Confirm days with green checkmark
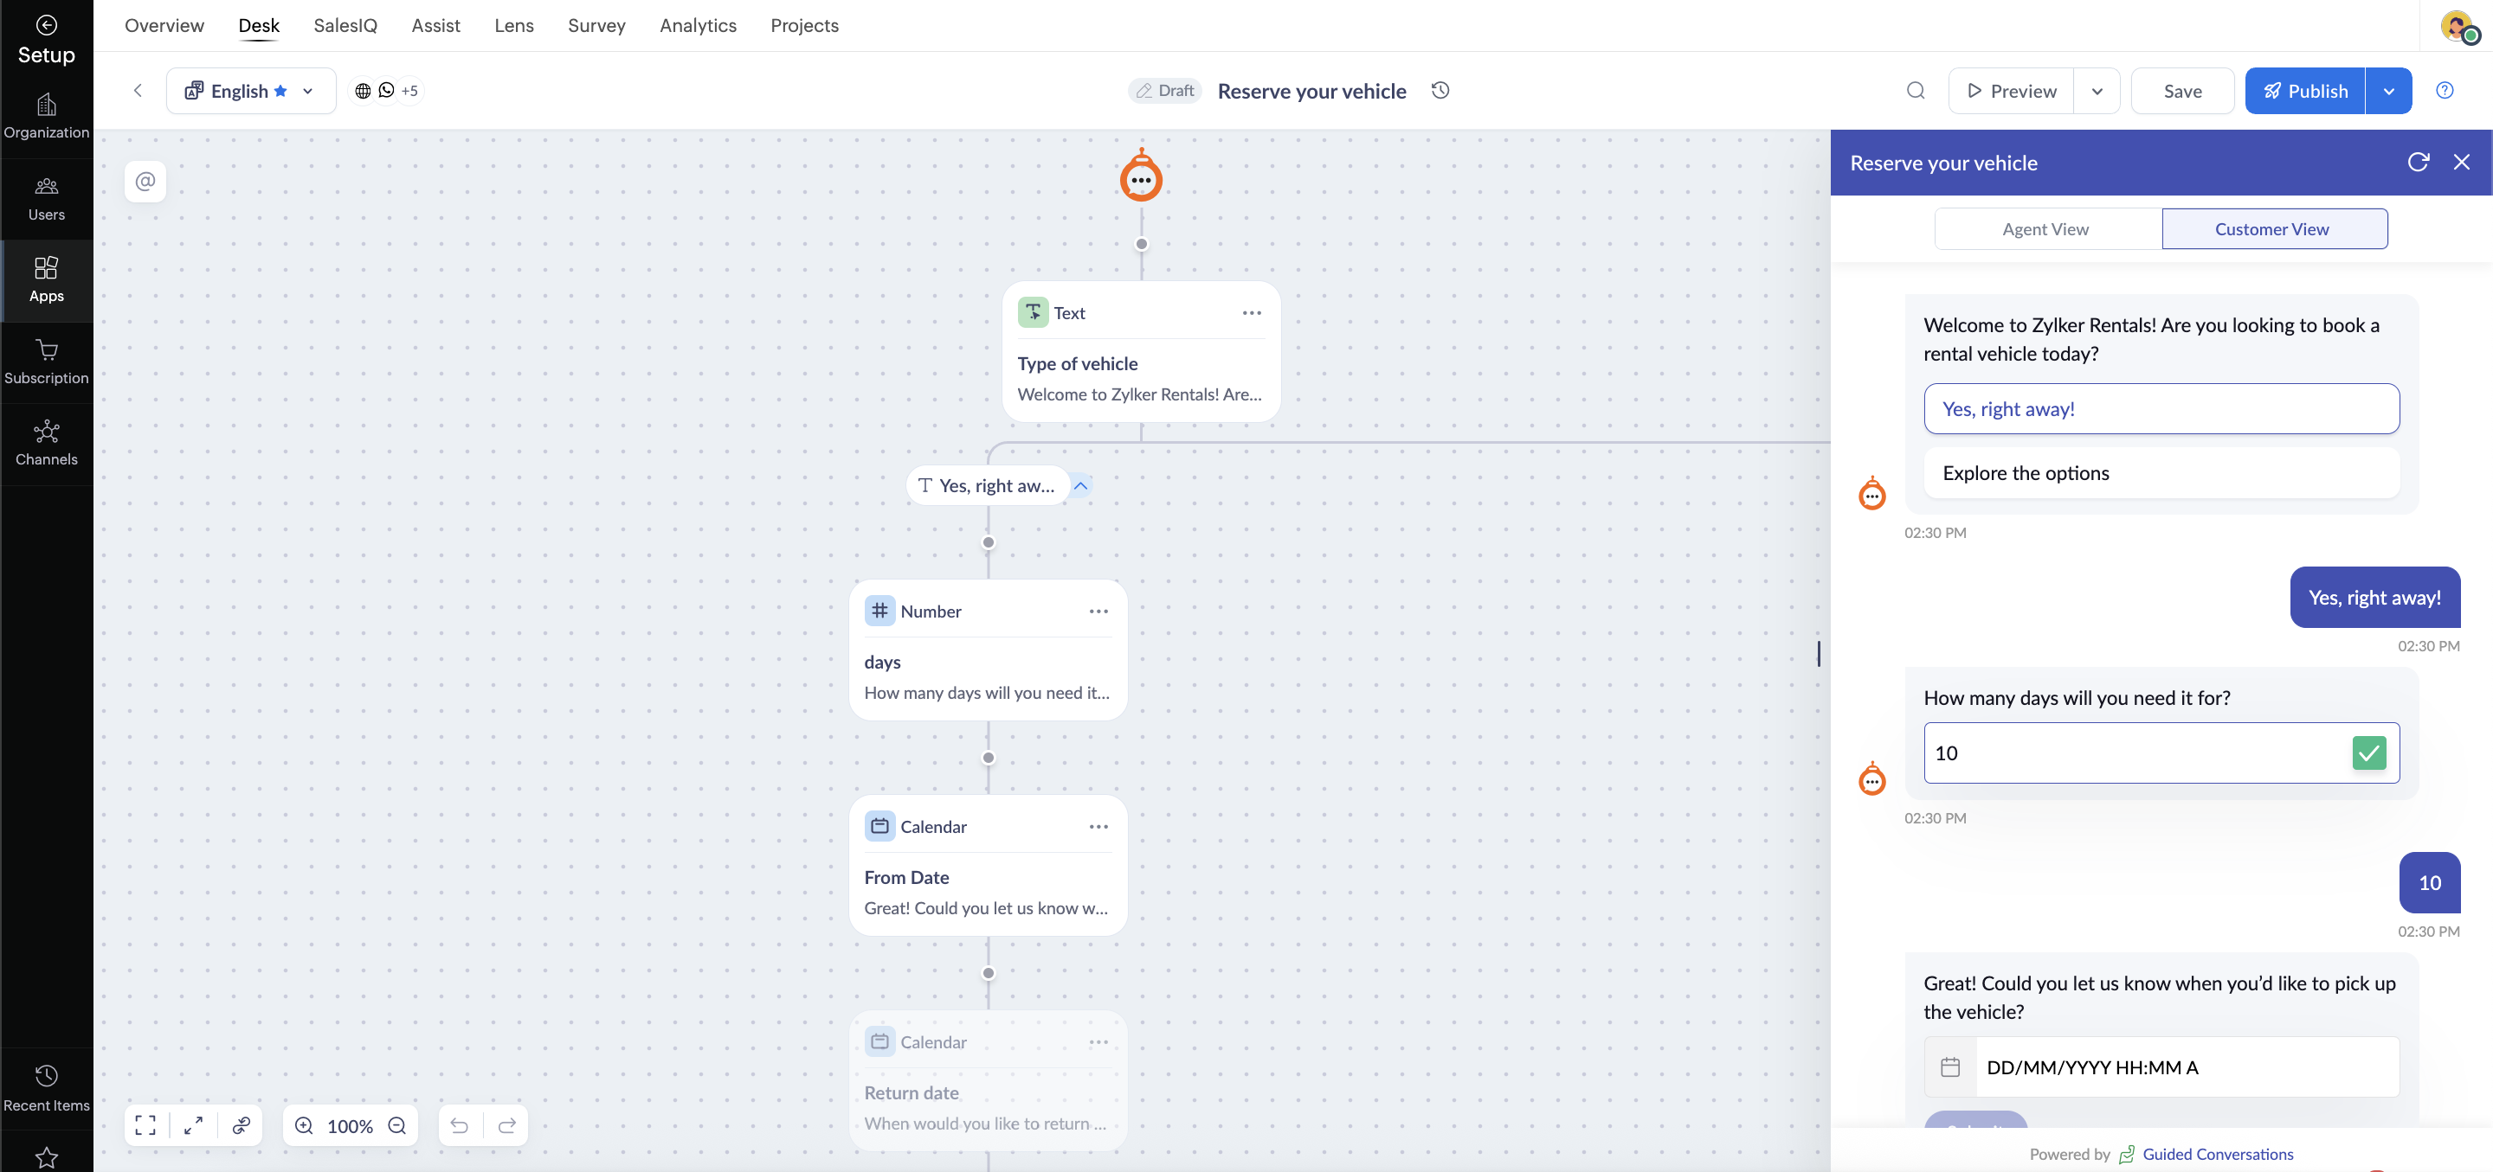 click(2368, 753)
